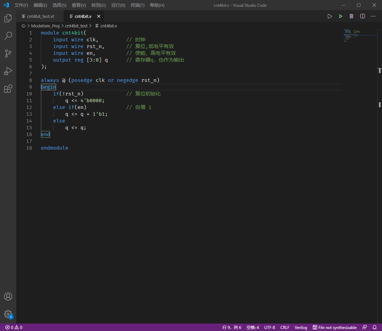The height and width of the screenshot is (331, 382).
Task: Open the Explorer view in activity bar
Action: click(8, 18)
